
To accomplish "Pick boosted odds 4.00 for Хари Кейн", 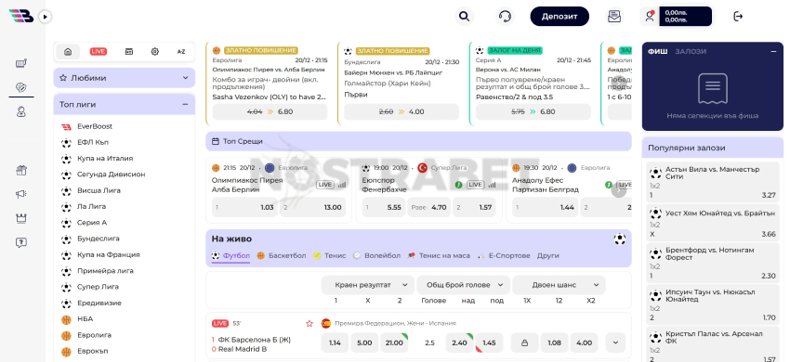I will [x=402, y=111].
